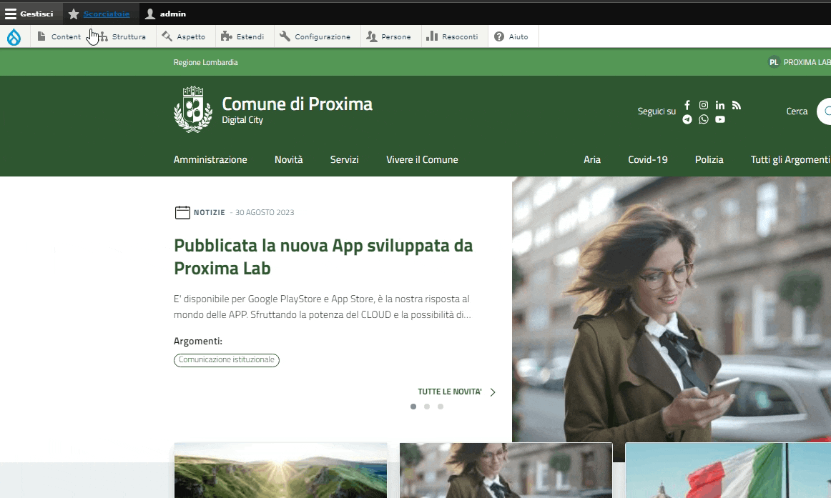This screenshot has width=831, height=498.
Task: Open the WhatsApp social icon
Action: [x=704, y=119]
